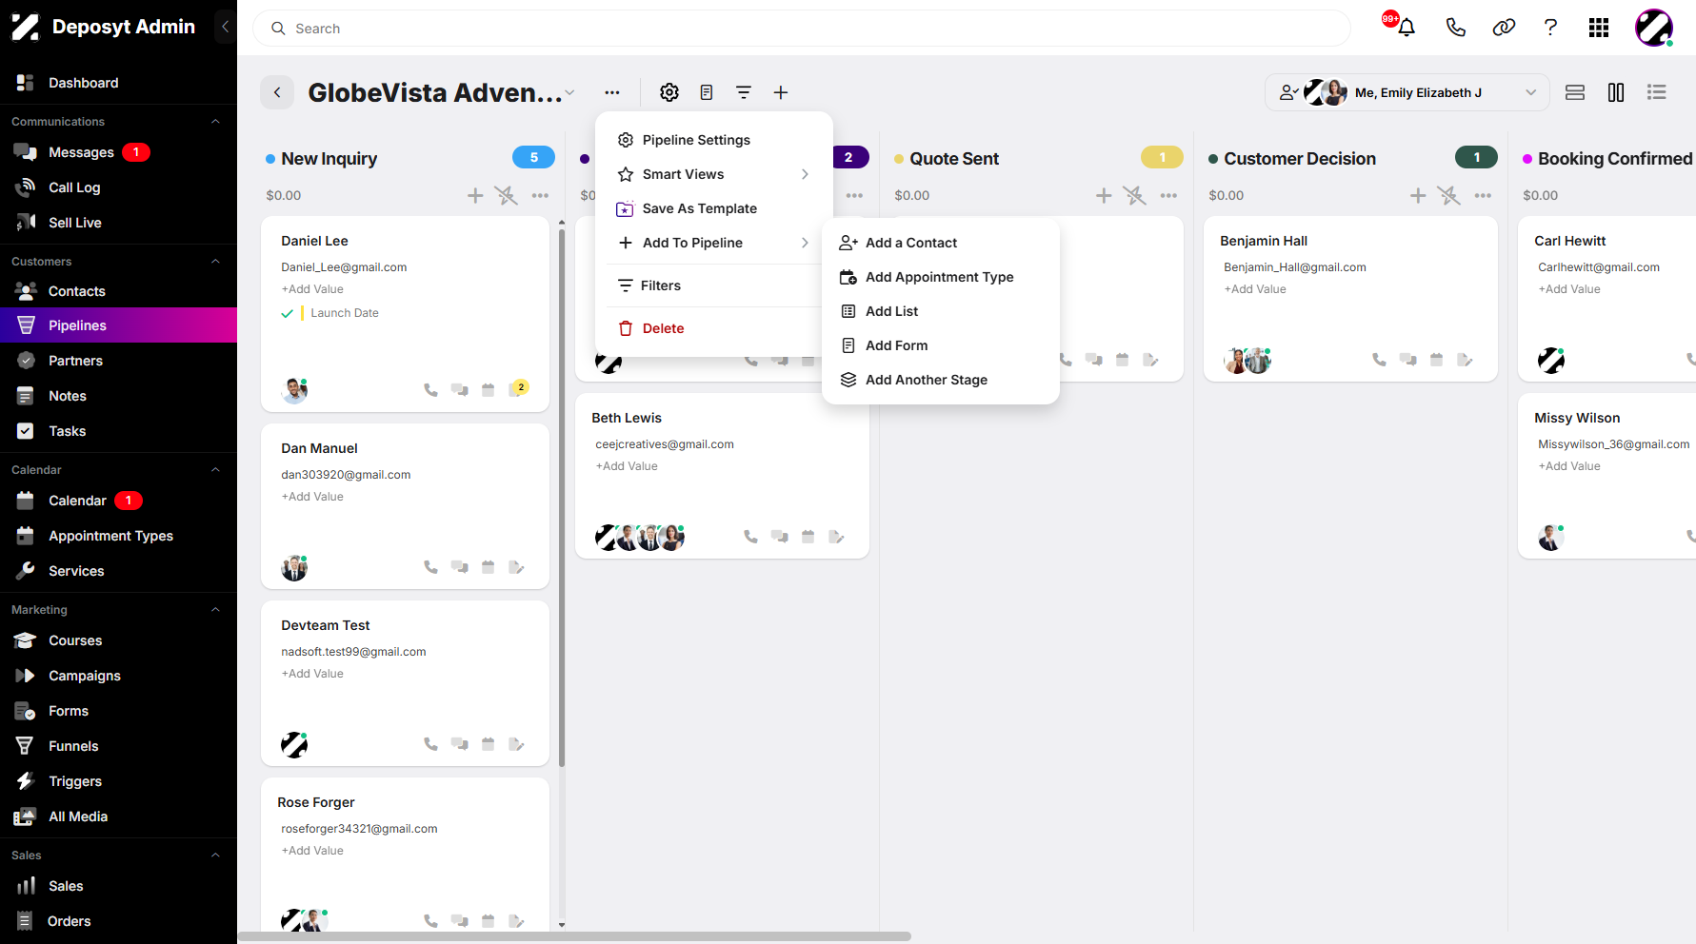Collapse the Marketing sidebar section
The width and height of the screenshot is (1696, 944).
pyautogui.click(x=215, y=610)
